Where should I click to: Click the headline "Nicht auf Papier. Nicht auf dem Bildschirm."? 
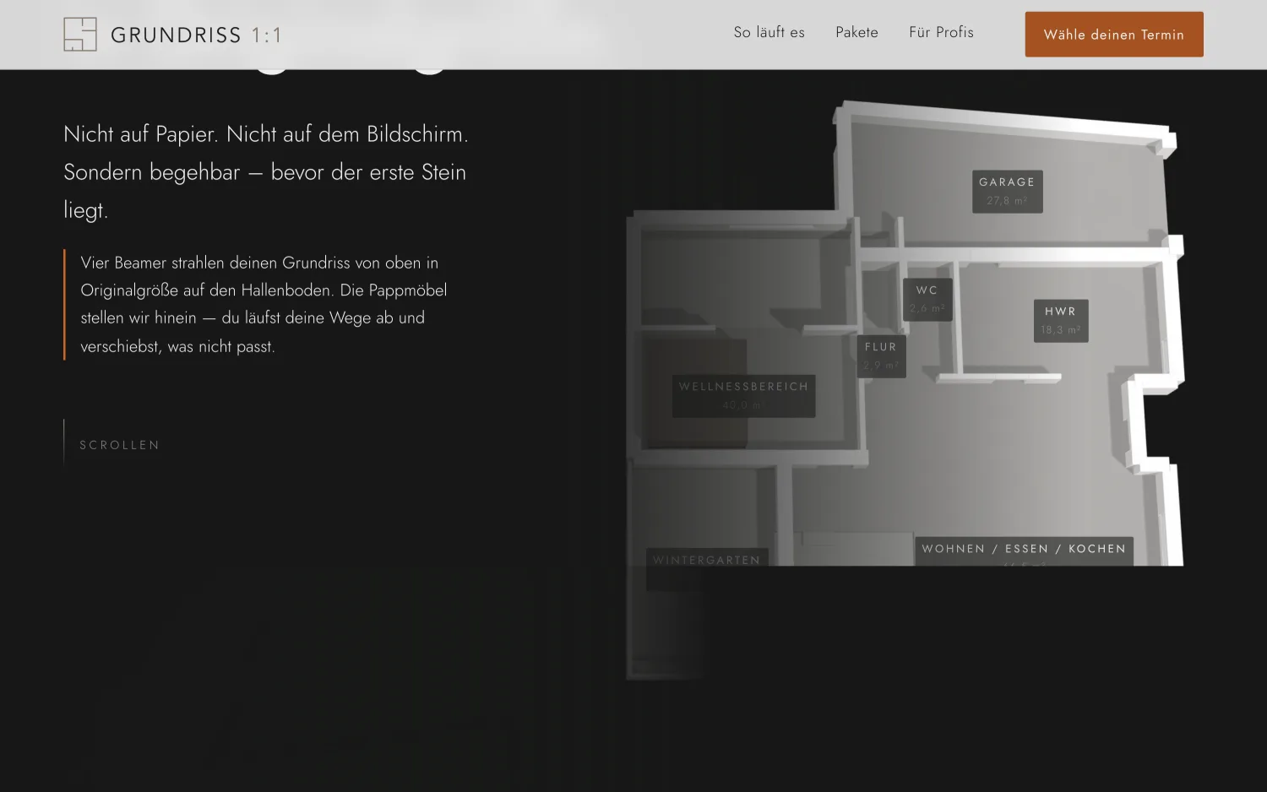pos(266,134)
